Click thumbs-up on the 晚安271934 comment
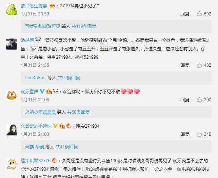This screenshot has height=178, width=218. click(199, 134)
